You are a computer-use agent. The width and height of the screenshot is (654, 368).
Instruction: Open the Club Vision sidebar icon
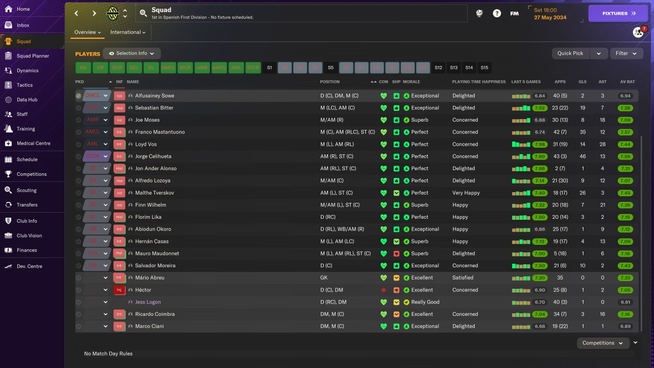(x=8, y=236)
